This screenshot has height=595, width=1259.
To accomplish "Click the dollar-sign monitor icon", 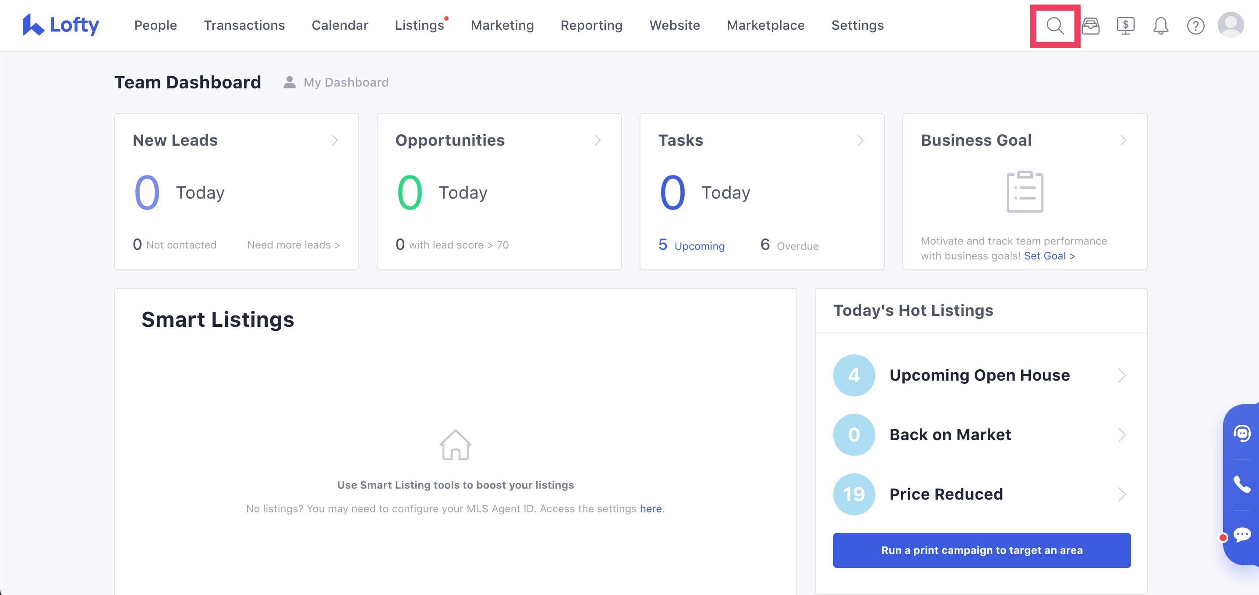I will 1125,25.
